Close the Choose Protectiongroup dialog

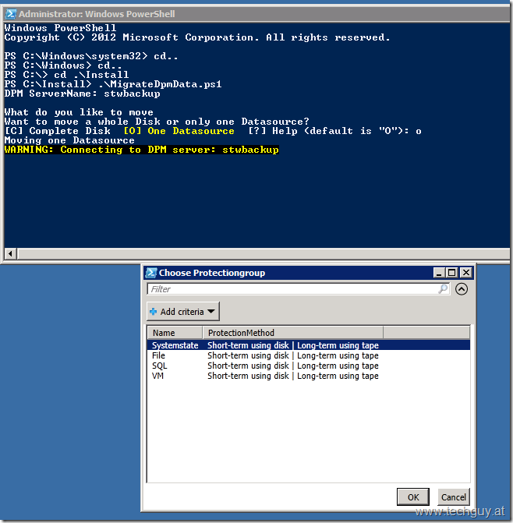coord(466,273)
